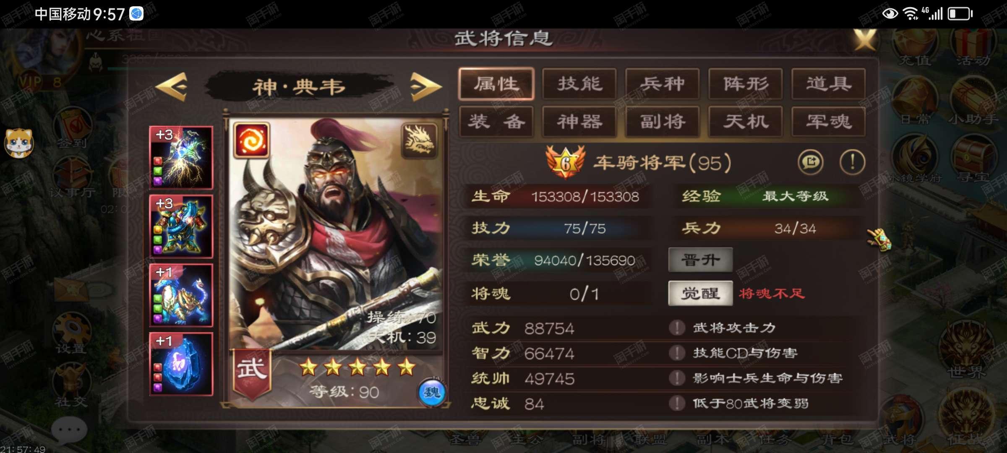Image resolution: width=1007 pixels, height=453 pixels.
Task: Go to next general with right arrow
Action: coord(425,87)
